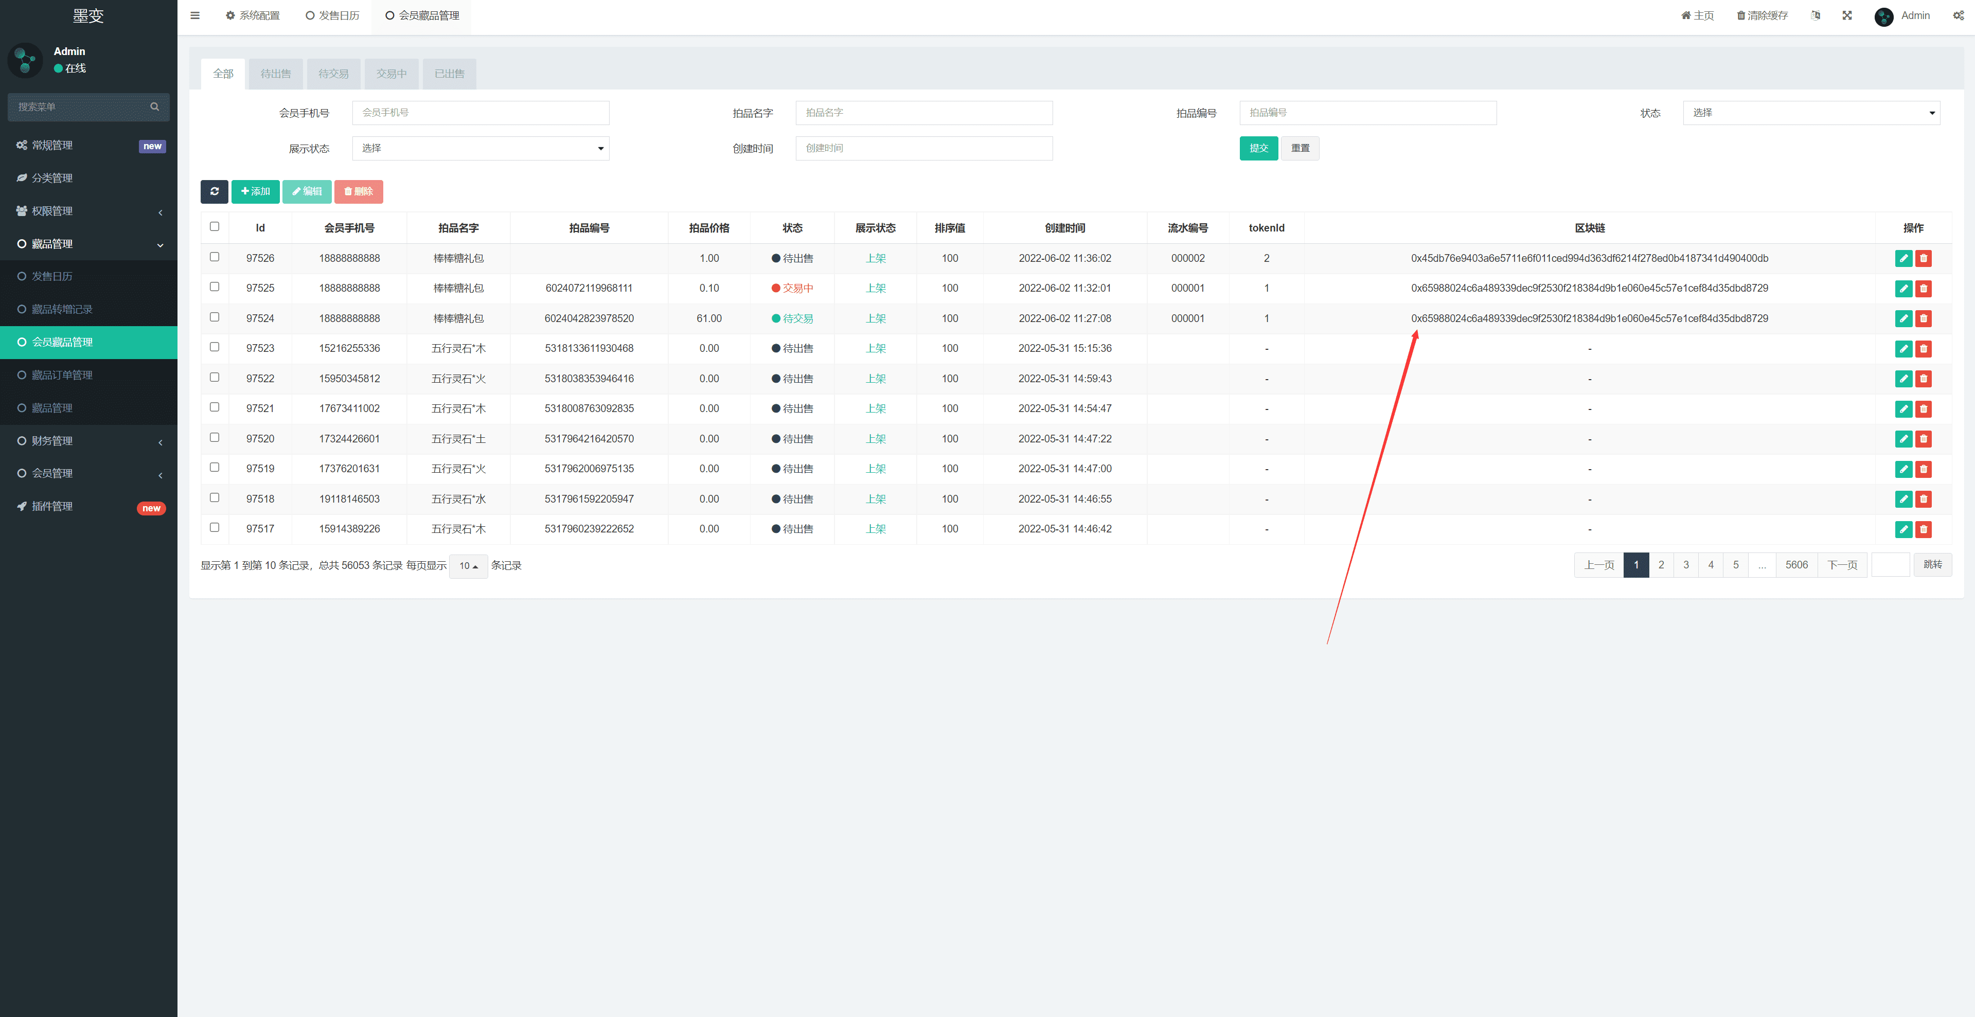The width and height of the screenshot is (1975, 1017).
Task: Switch to the 待出售 tab
Action: [276, 73]
